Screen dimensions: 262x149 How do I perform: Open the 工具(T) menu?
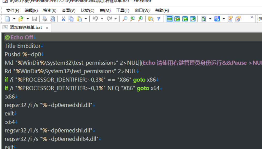(123, 11)
